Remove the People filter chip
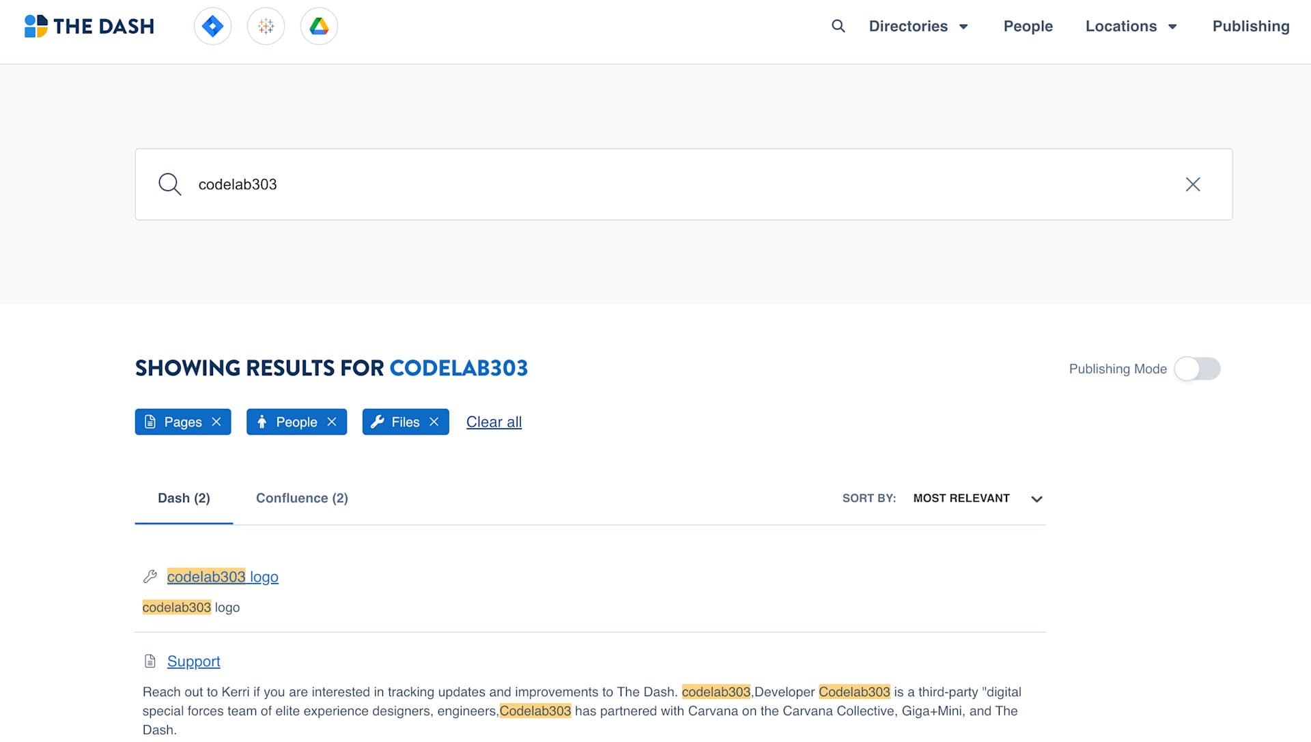The height and width of the screenshot is (742, 1311). point(332,422)
